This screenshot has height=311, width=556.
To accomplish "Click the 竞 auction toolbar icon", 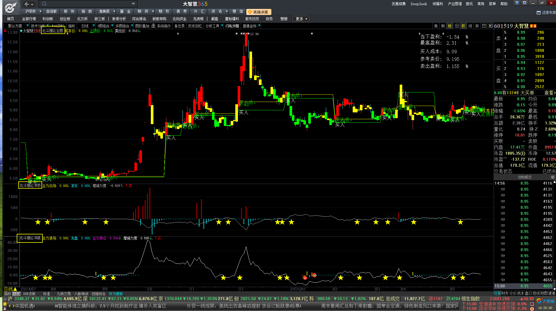I will (436, 26).
